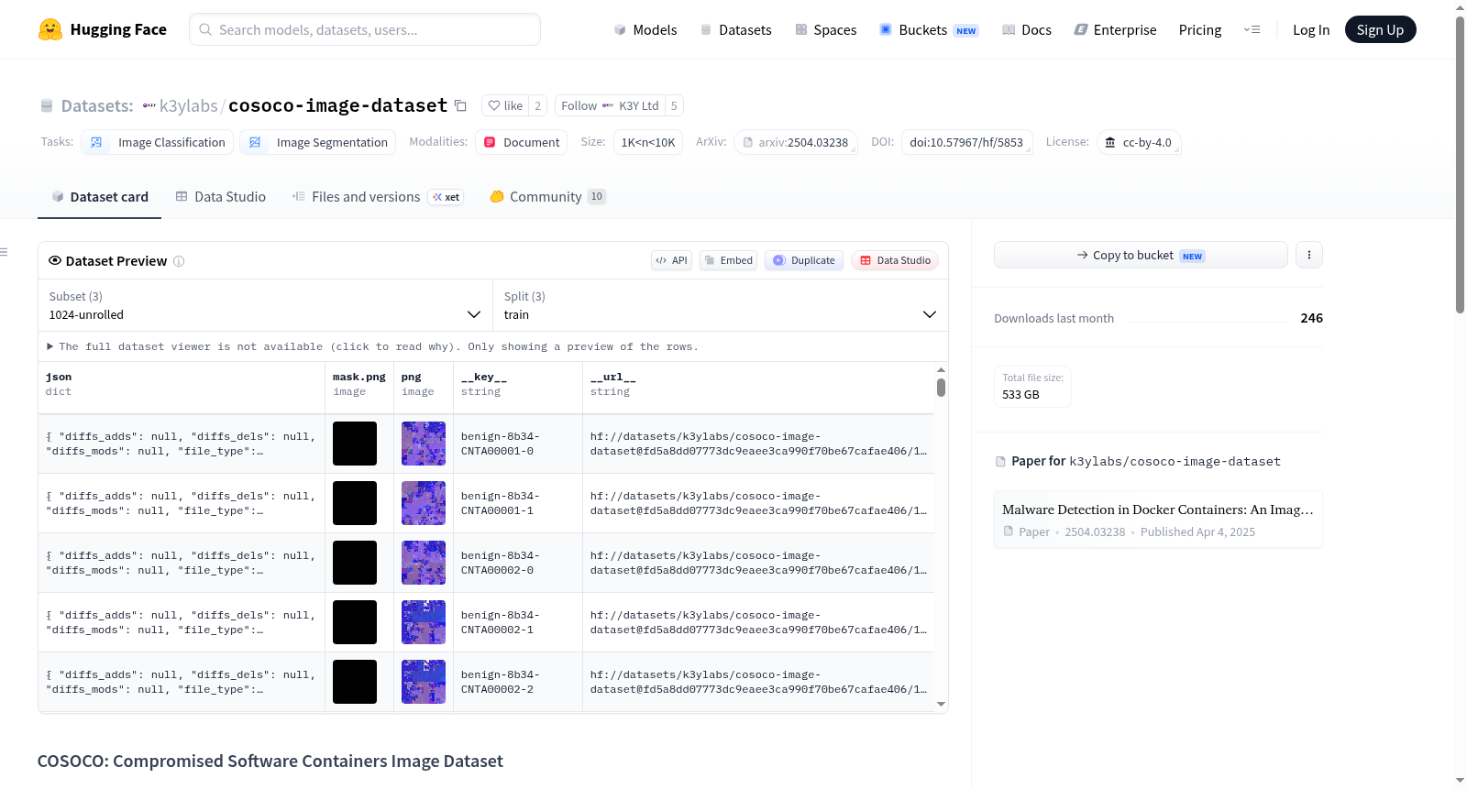Open the doi:10.57967/hf/5853 tag
This screenshot has height=789, width=1467.
pyautogui.click(x=966, y=142)
